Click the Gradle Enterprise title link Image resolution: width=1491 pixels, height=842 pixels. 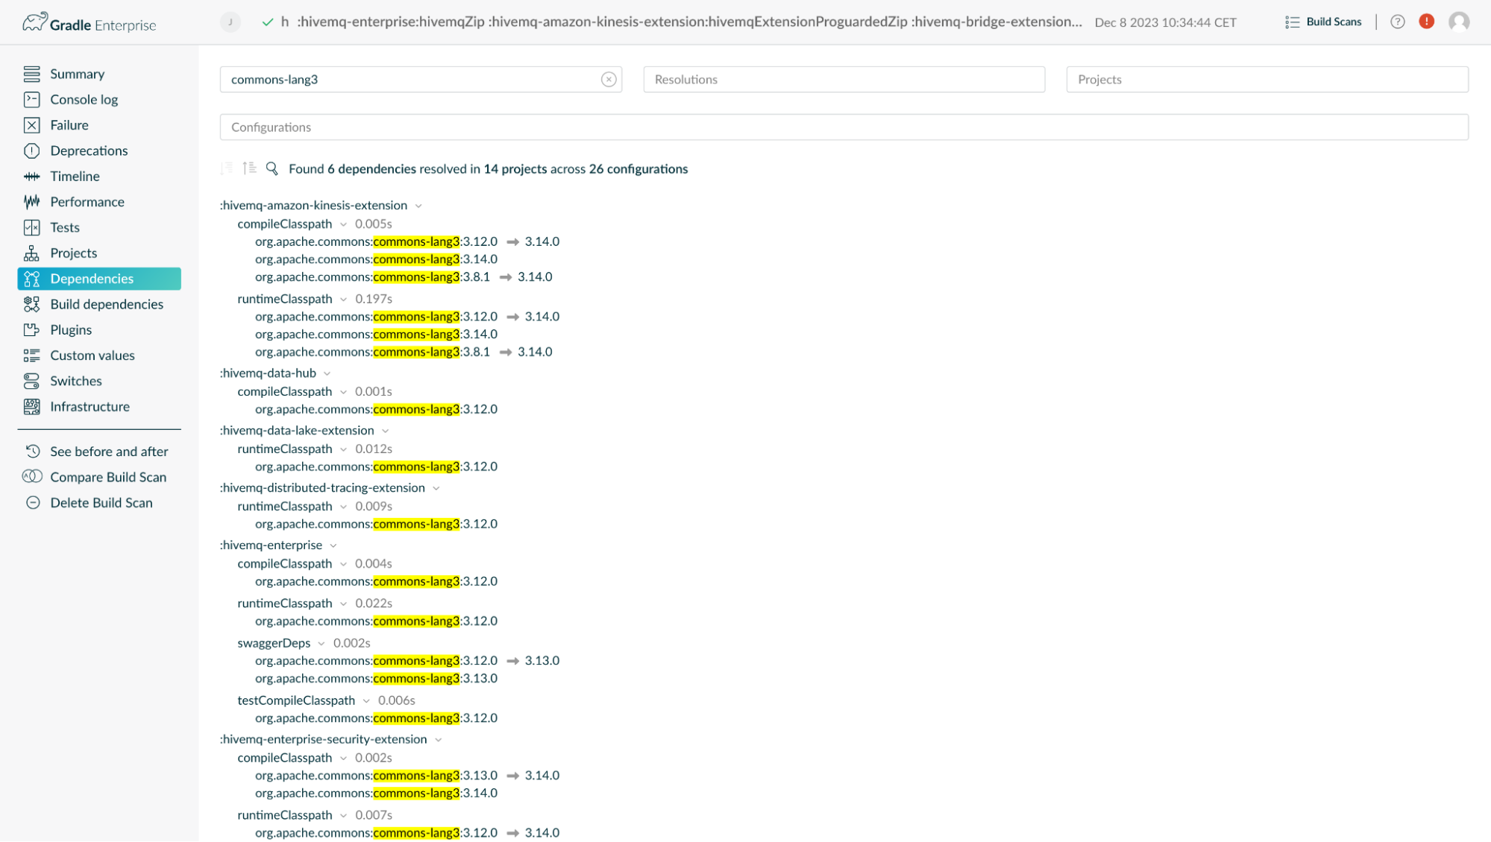(x=103, y=25)
